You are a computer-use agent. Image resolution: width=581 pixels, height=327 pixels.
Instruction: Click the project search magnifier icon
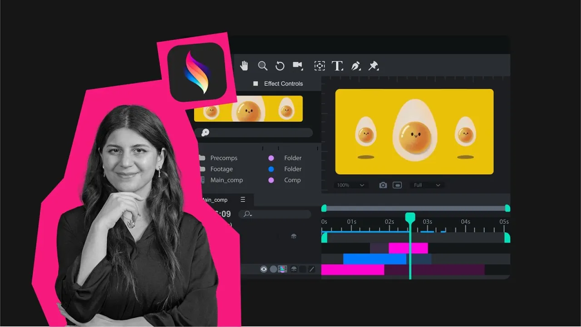[x=205, y=133]
